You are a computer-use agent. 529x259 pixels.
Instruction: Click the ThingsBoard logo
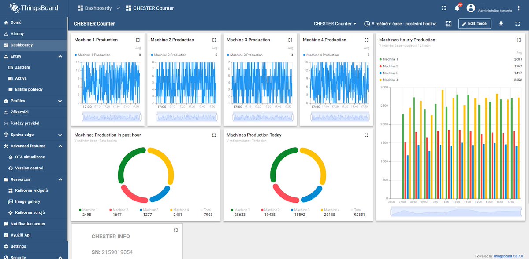point(34,7)
